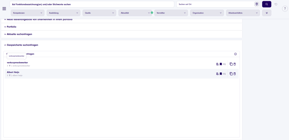289x140 pixels.
Task: Toggle notifications bell for Albert Heijn
Action: coord(217,74)
